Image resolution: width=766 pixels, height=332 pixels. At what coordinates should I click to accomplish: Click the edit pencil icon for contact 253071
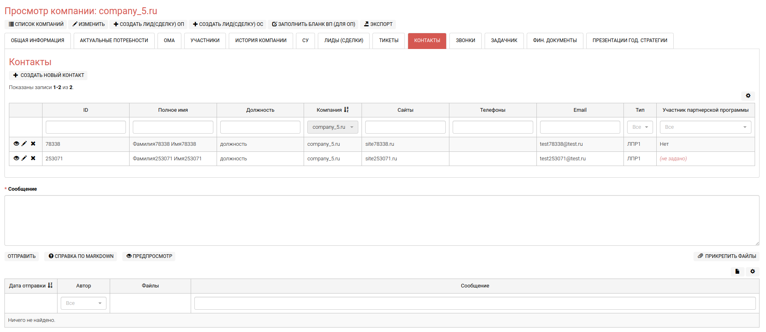point(24,158)
